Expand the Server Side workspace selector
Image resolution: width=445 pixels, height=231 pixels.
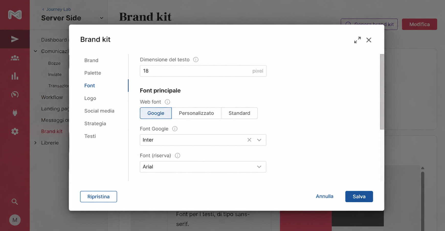point(102,18)
